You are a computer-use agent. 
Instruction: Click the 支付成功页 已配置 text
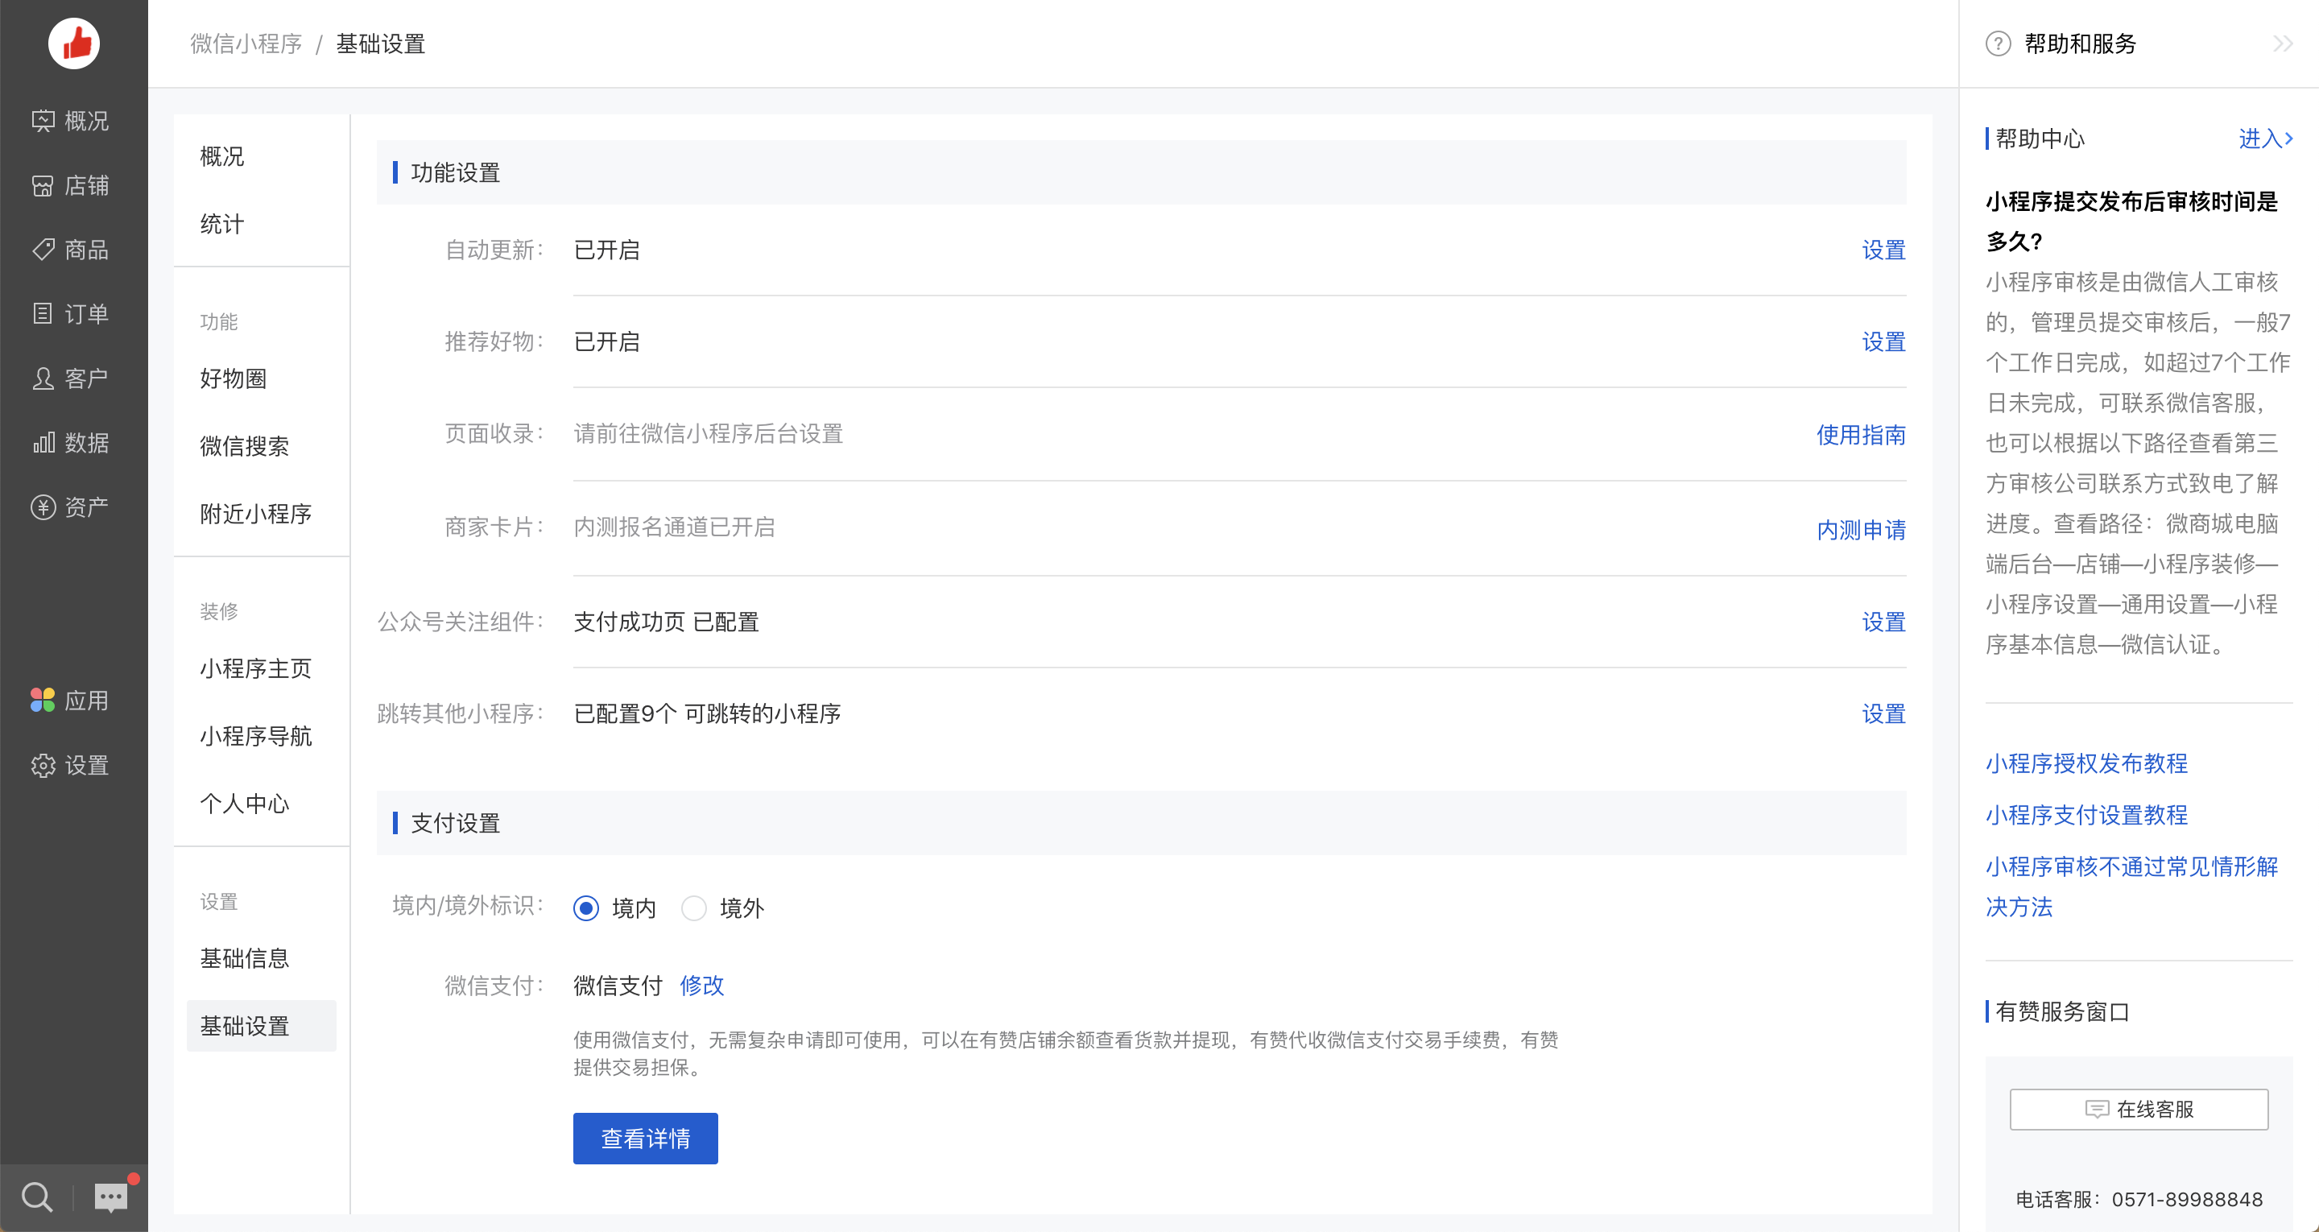click(x=666, y=622)
